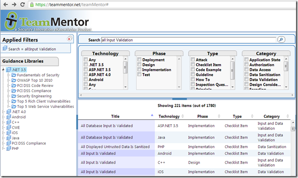Click the TeamMentor logo
This screenshot has width=298, height=178.
47,22
